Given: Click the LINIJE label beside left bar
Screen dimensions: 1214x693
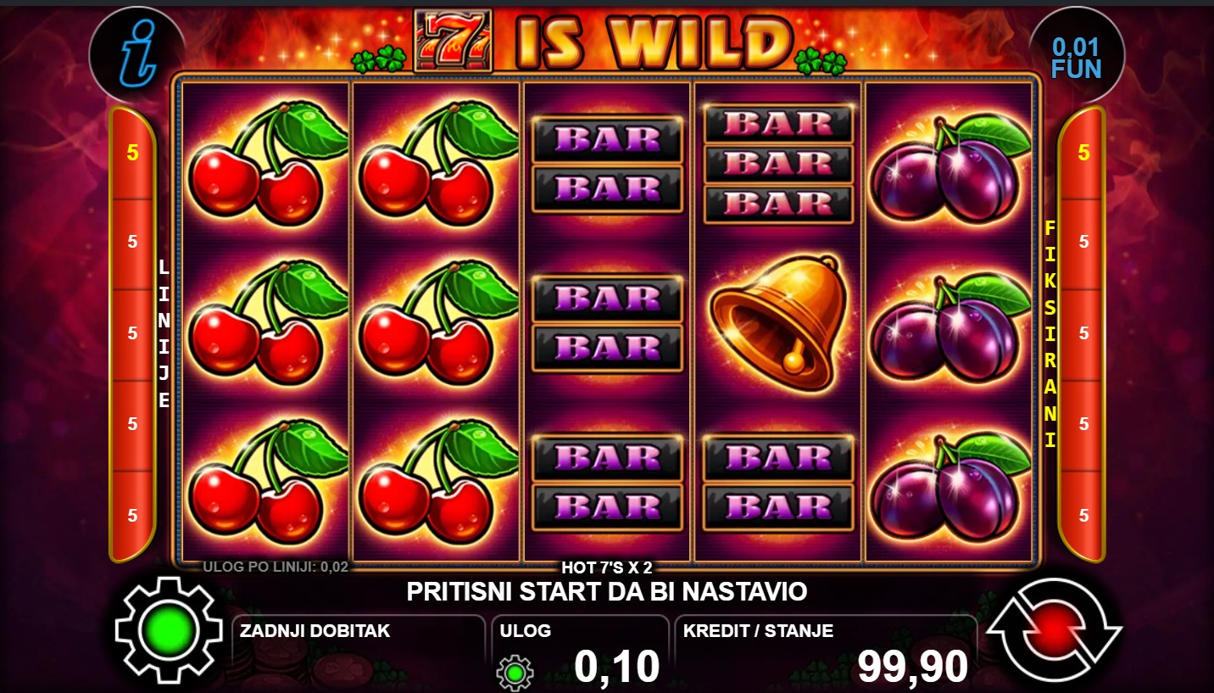Looking at the screenshot, I should point(164,333).
